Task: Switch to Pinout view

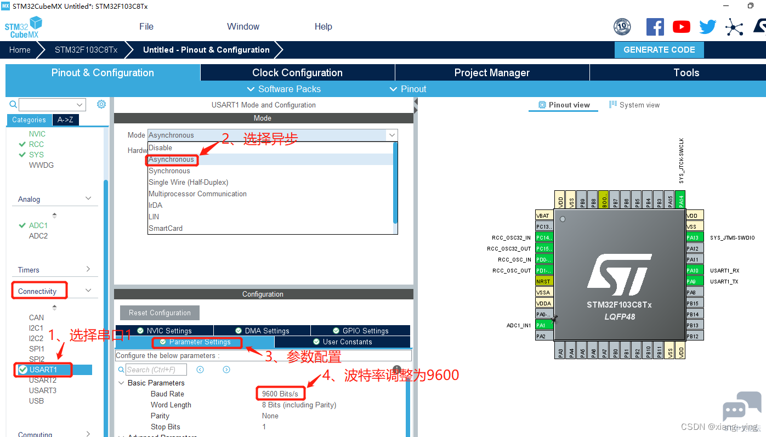Action: (x=564, y=105)
